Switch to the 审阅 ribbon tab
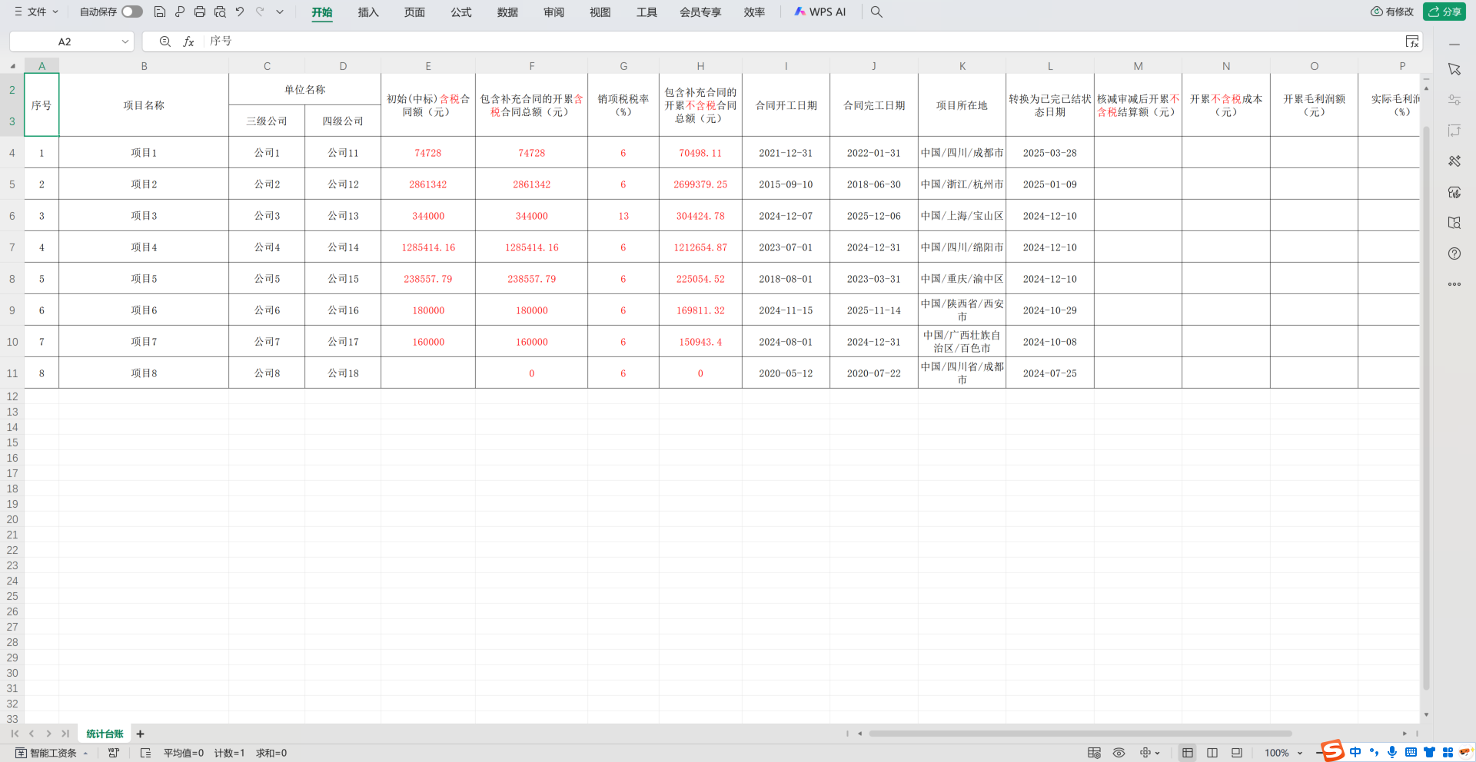Screen dimensions: 1476x762 553,12
